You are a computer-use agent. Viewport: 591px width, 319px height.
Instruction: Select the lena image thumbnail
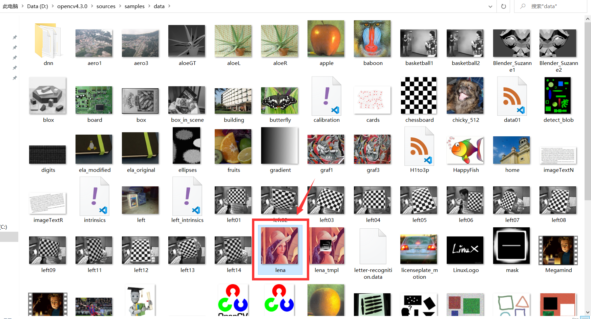[280, 246]
